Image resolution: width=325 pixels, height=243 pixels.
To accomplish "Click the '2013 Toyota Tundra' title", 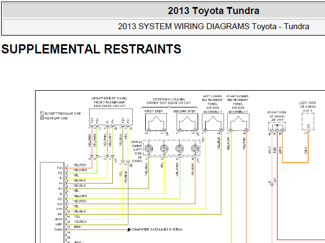I will click(213, 11).
